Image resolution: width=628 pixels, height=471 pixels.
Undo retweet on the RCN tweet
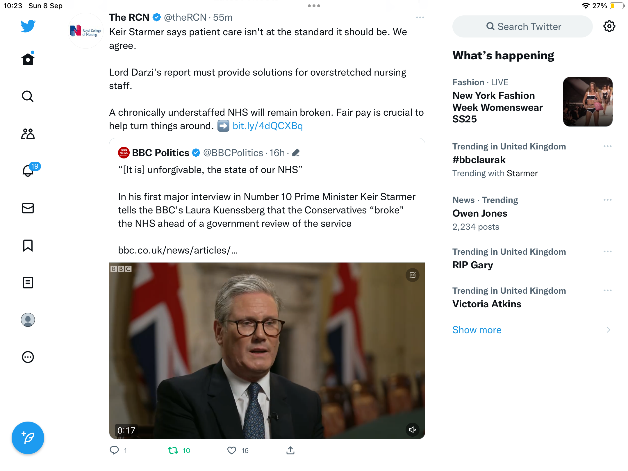coord(173,450)
